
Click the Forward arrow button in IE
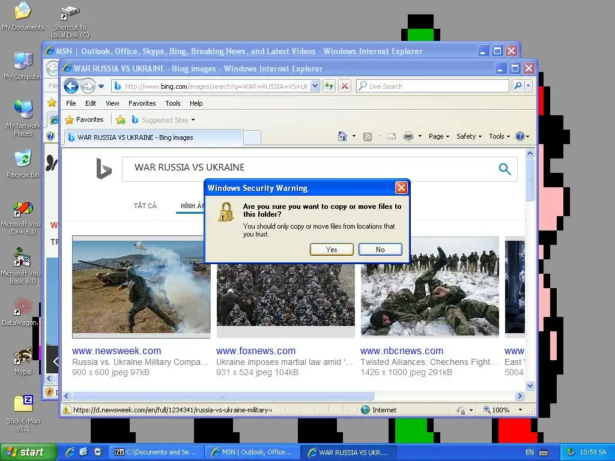click(88, 86)
